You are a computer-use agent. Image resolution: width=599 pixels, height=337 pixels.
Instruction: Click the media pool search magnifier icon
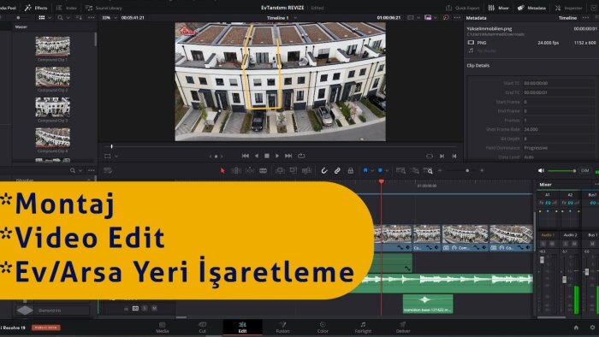click(x=61, y=18)
